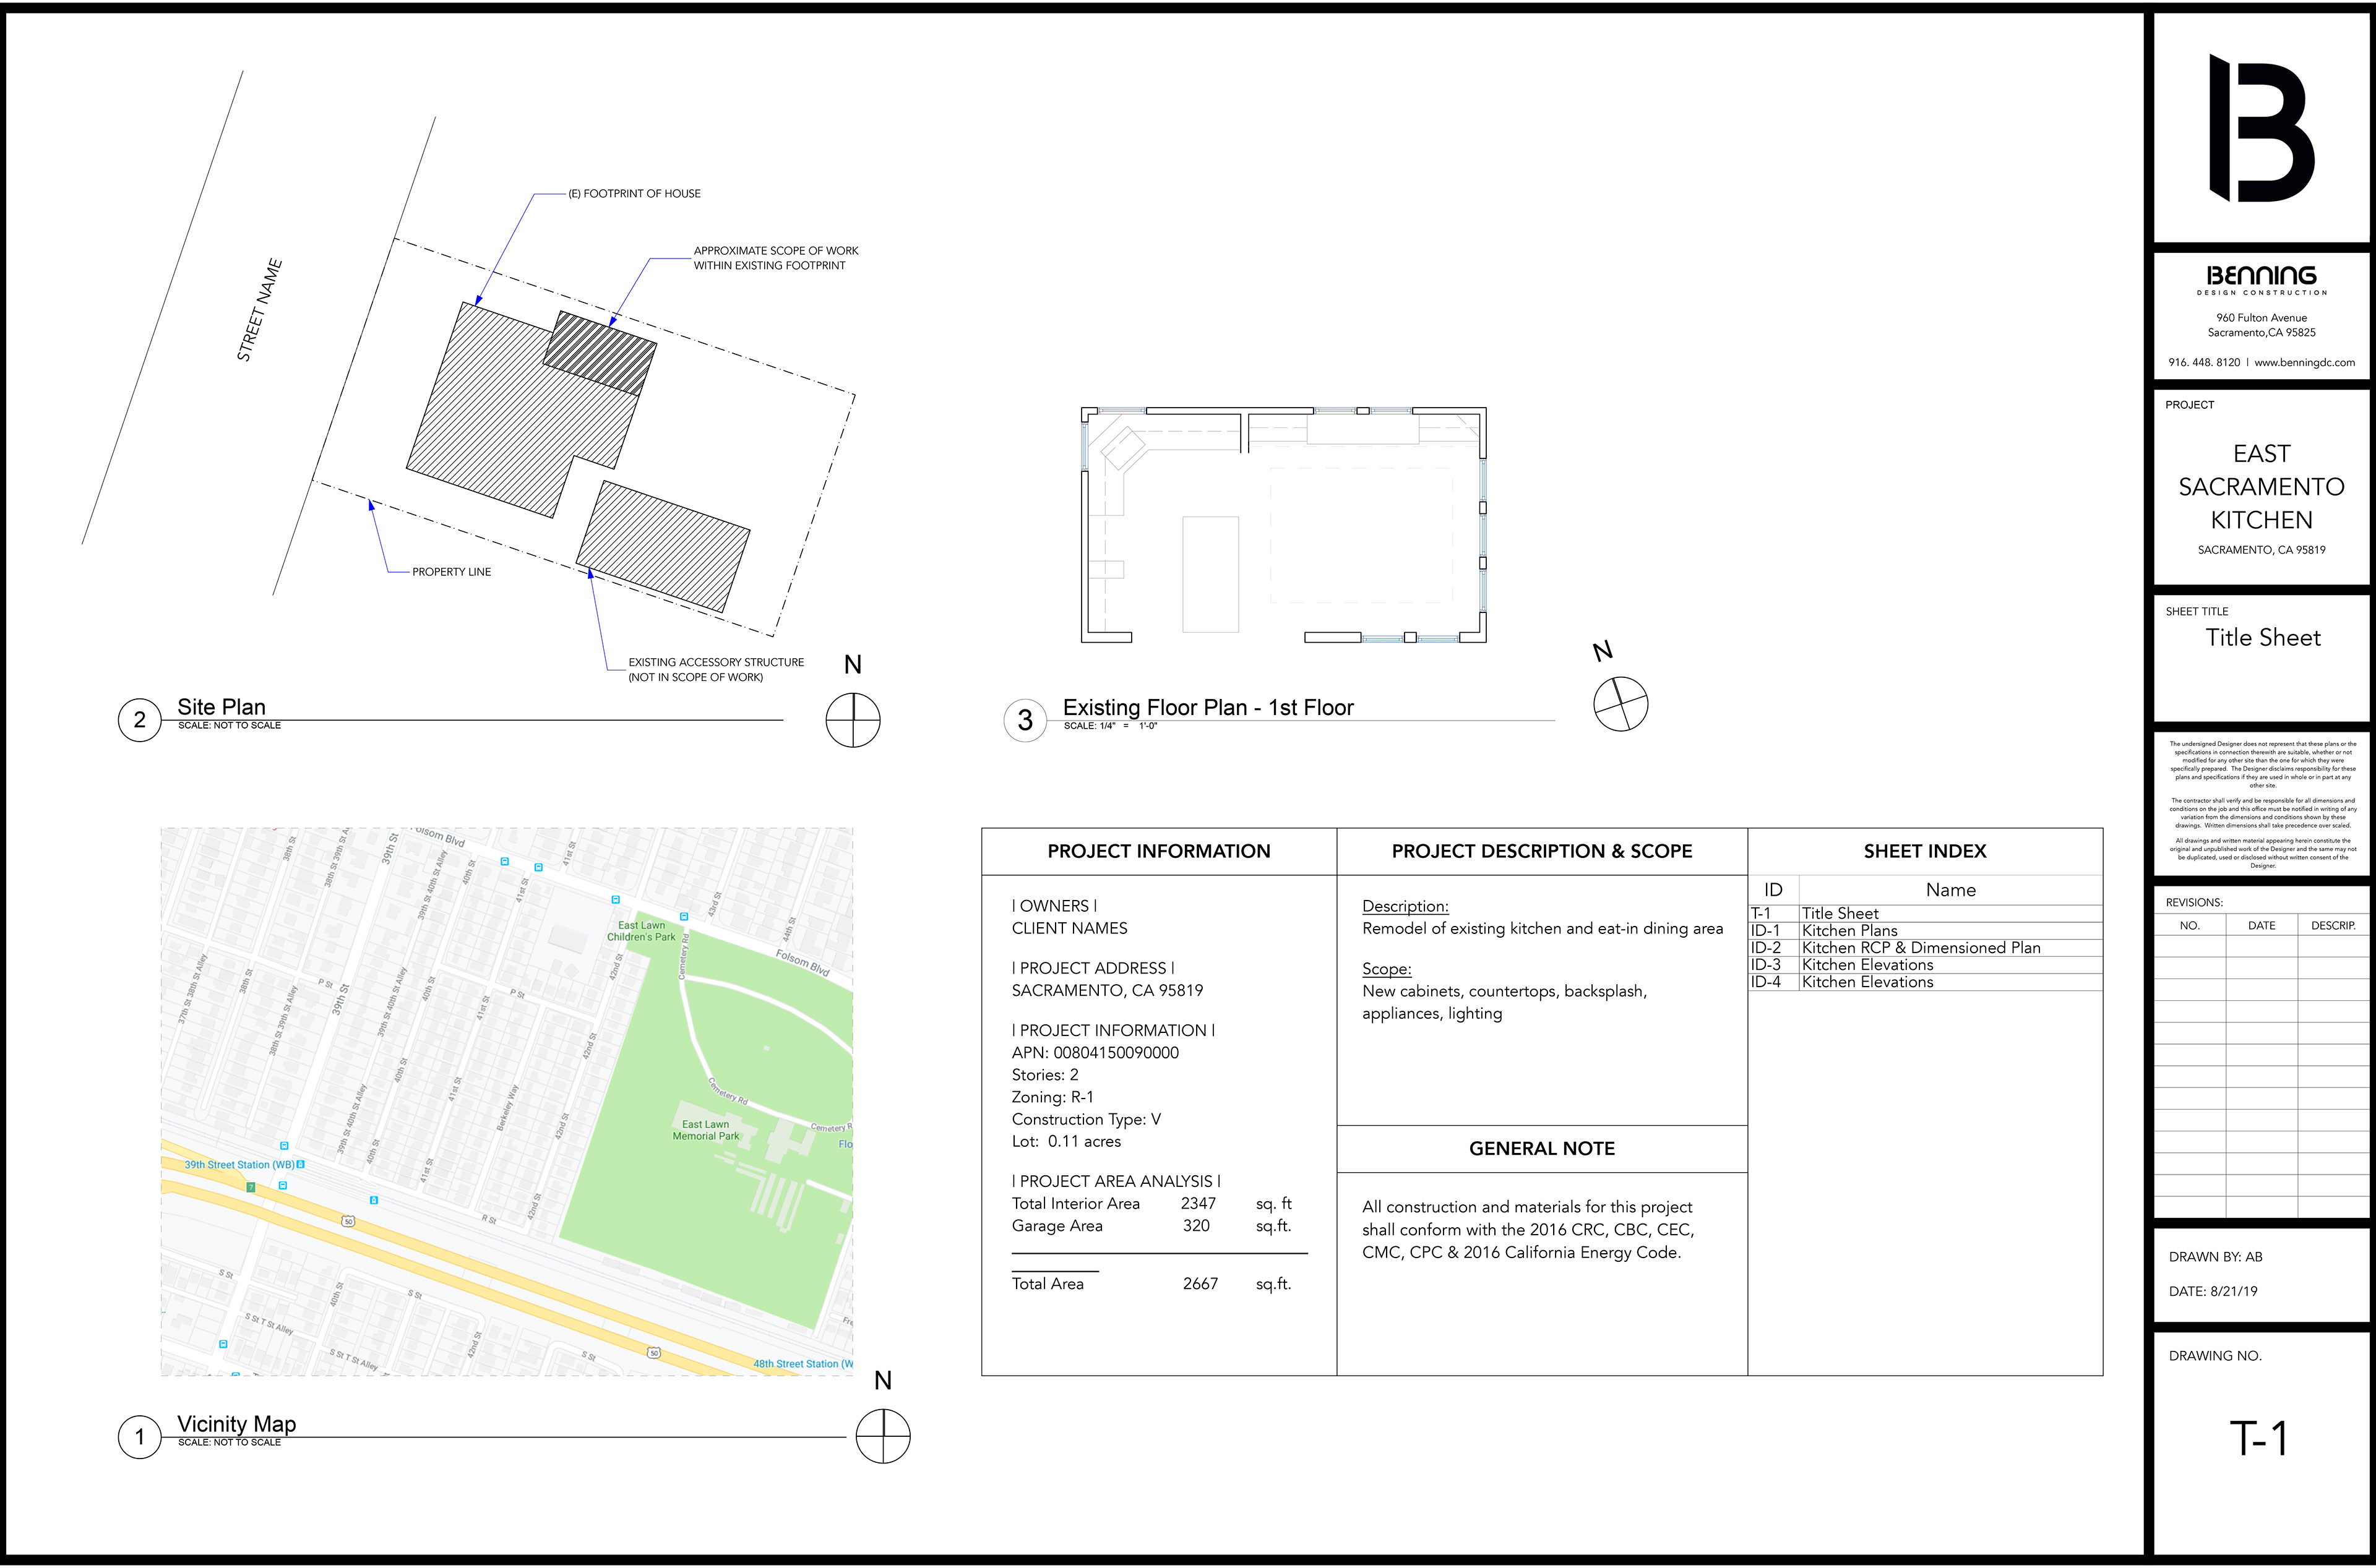
Task: Click the vicinity map image
Action: 506,1101
